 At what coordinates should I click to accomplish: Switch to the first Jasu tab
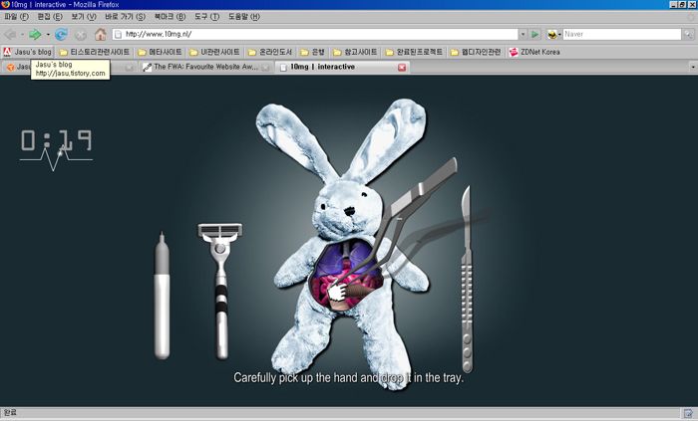pos(18,67)
